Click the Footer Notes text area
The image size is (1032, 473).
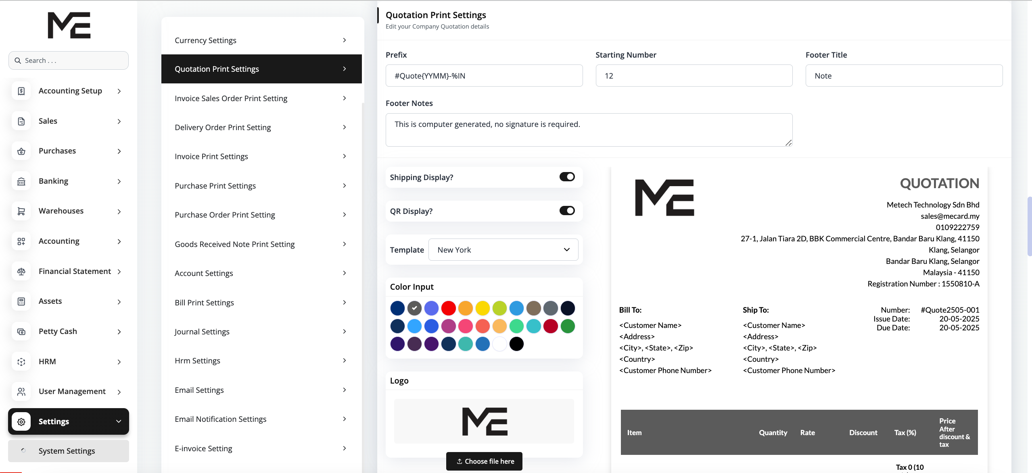[x=589, y=130]
